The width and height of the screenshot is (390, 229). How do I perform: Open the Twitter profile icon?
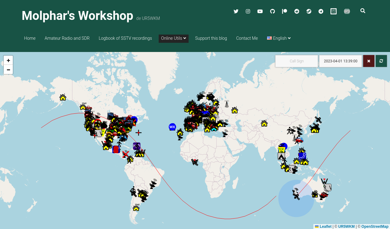(236, 11)
